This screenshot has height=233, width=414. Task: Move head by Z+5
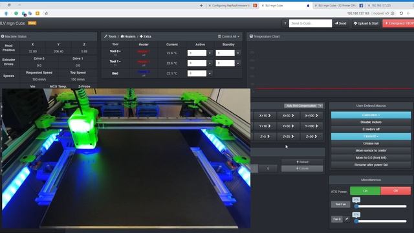coord(265,137)
